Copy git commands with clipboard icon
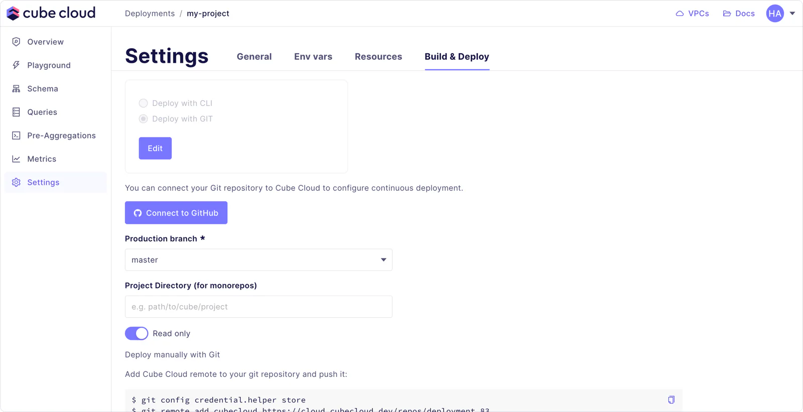803x412 pixels. tap(671, 400)
